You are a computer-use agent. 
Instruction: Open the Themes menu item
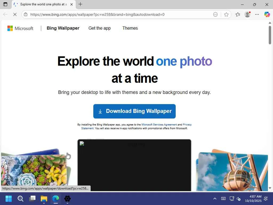point(130,28)
